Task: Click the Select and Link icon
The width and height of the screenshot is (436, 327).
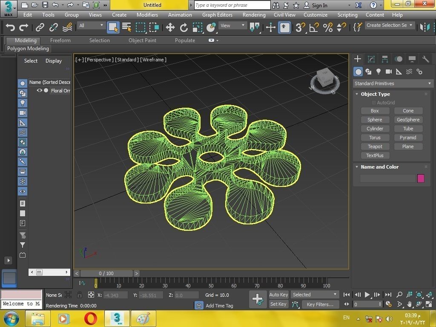Action: [40, 28]
